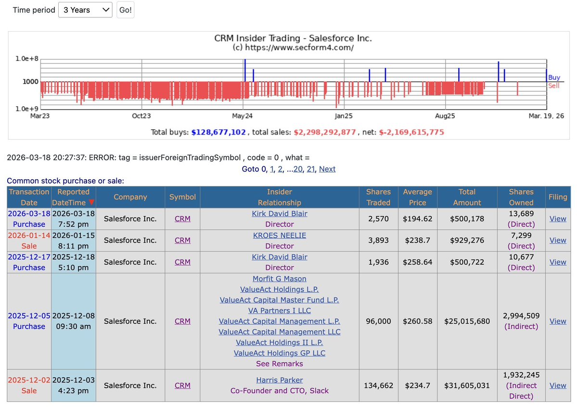View filing for the $500,178 purchase

tap(558, 219)
